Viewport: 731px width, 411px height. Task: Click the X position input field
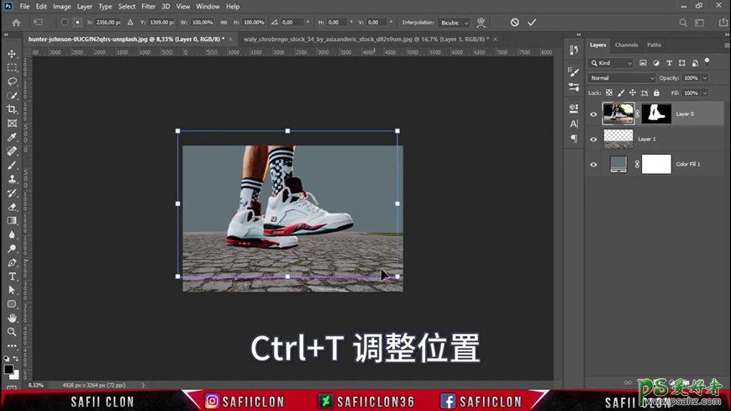pyautogui.click(x=108, y=23)
